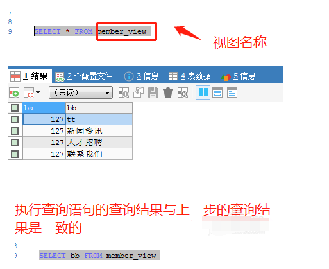Open the 5 信息 tab
The image size is (329, 269).
(x=238, y=76)
